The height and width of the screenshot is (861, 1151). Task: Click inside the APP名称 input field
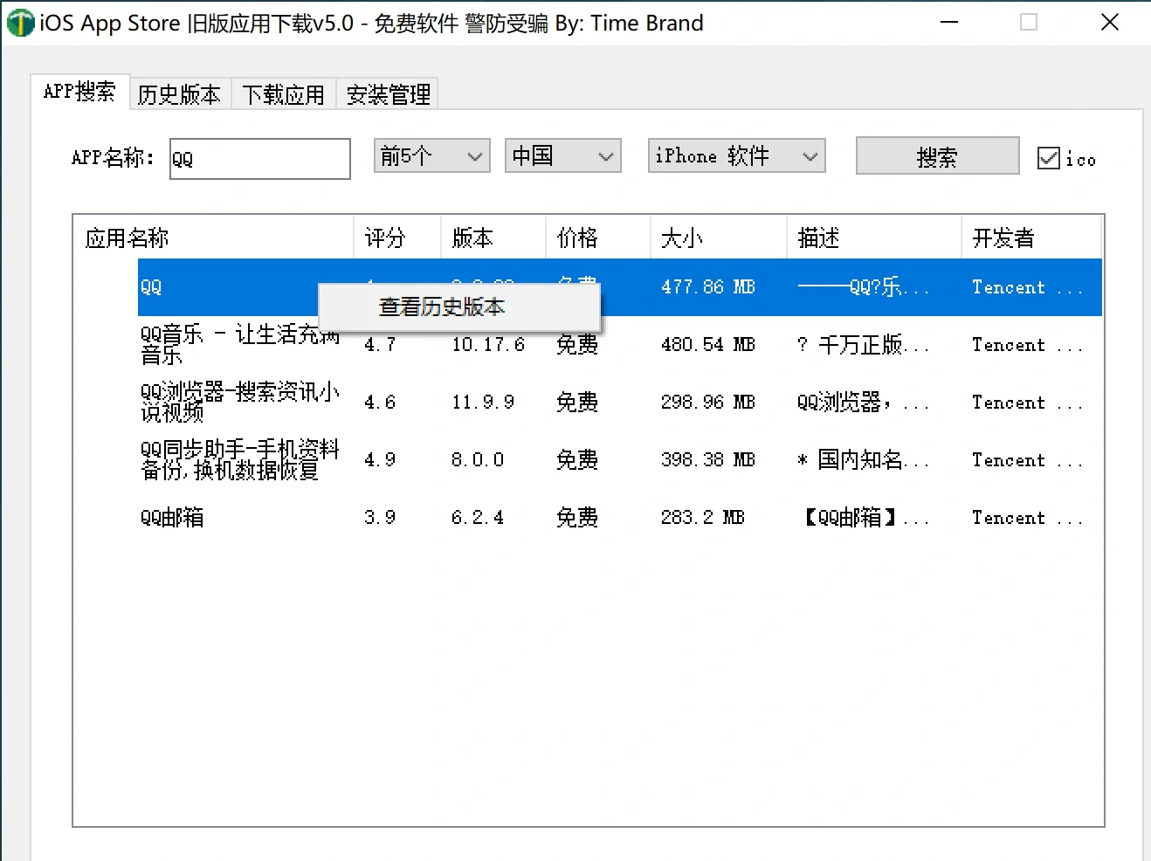click(259, 158)
